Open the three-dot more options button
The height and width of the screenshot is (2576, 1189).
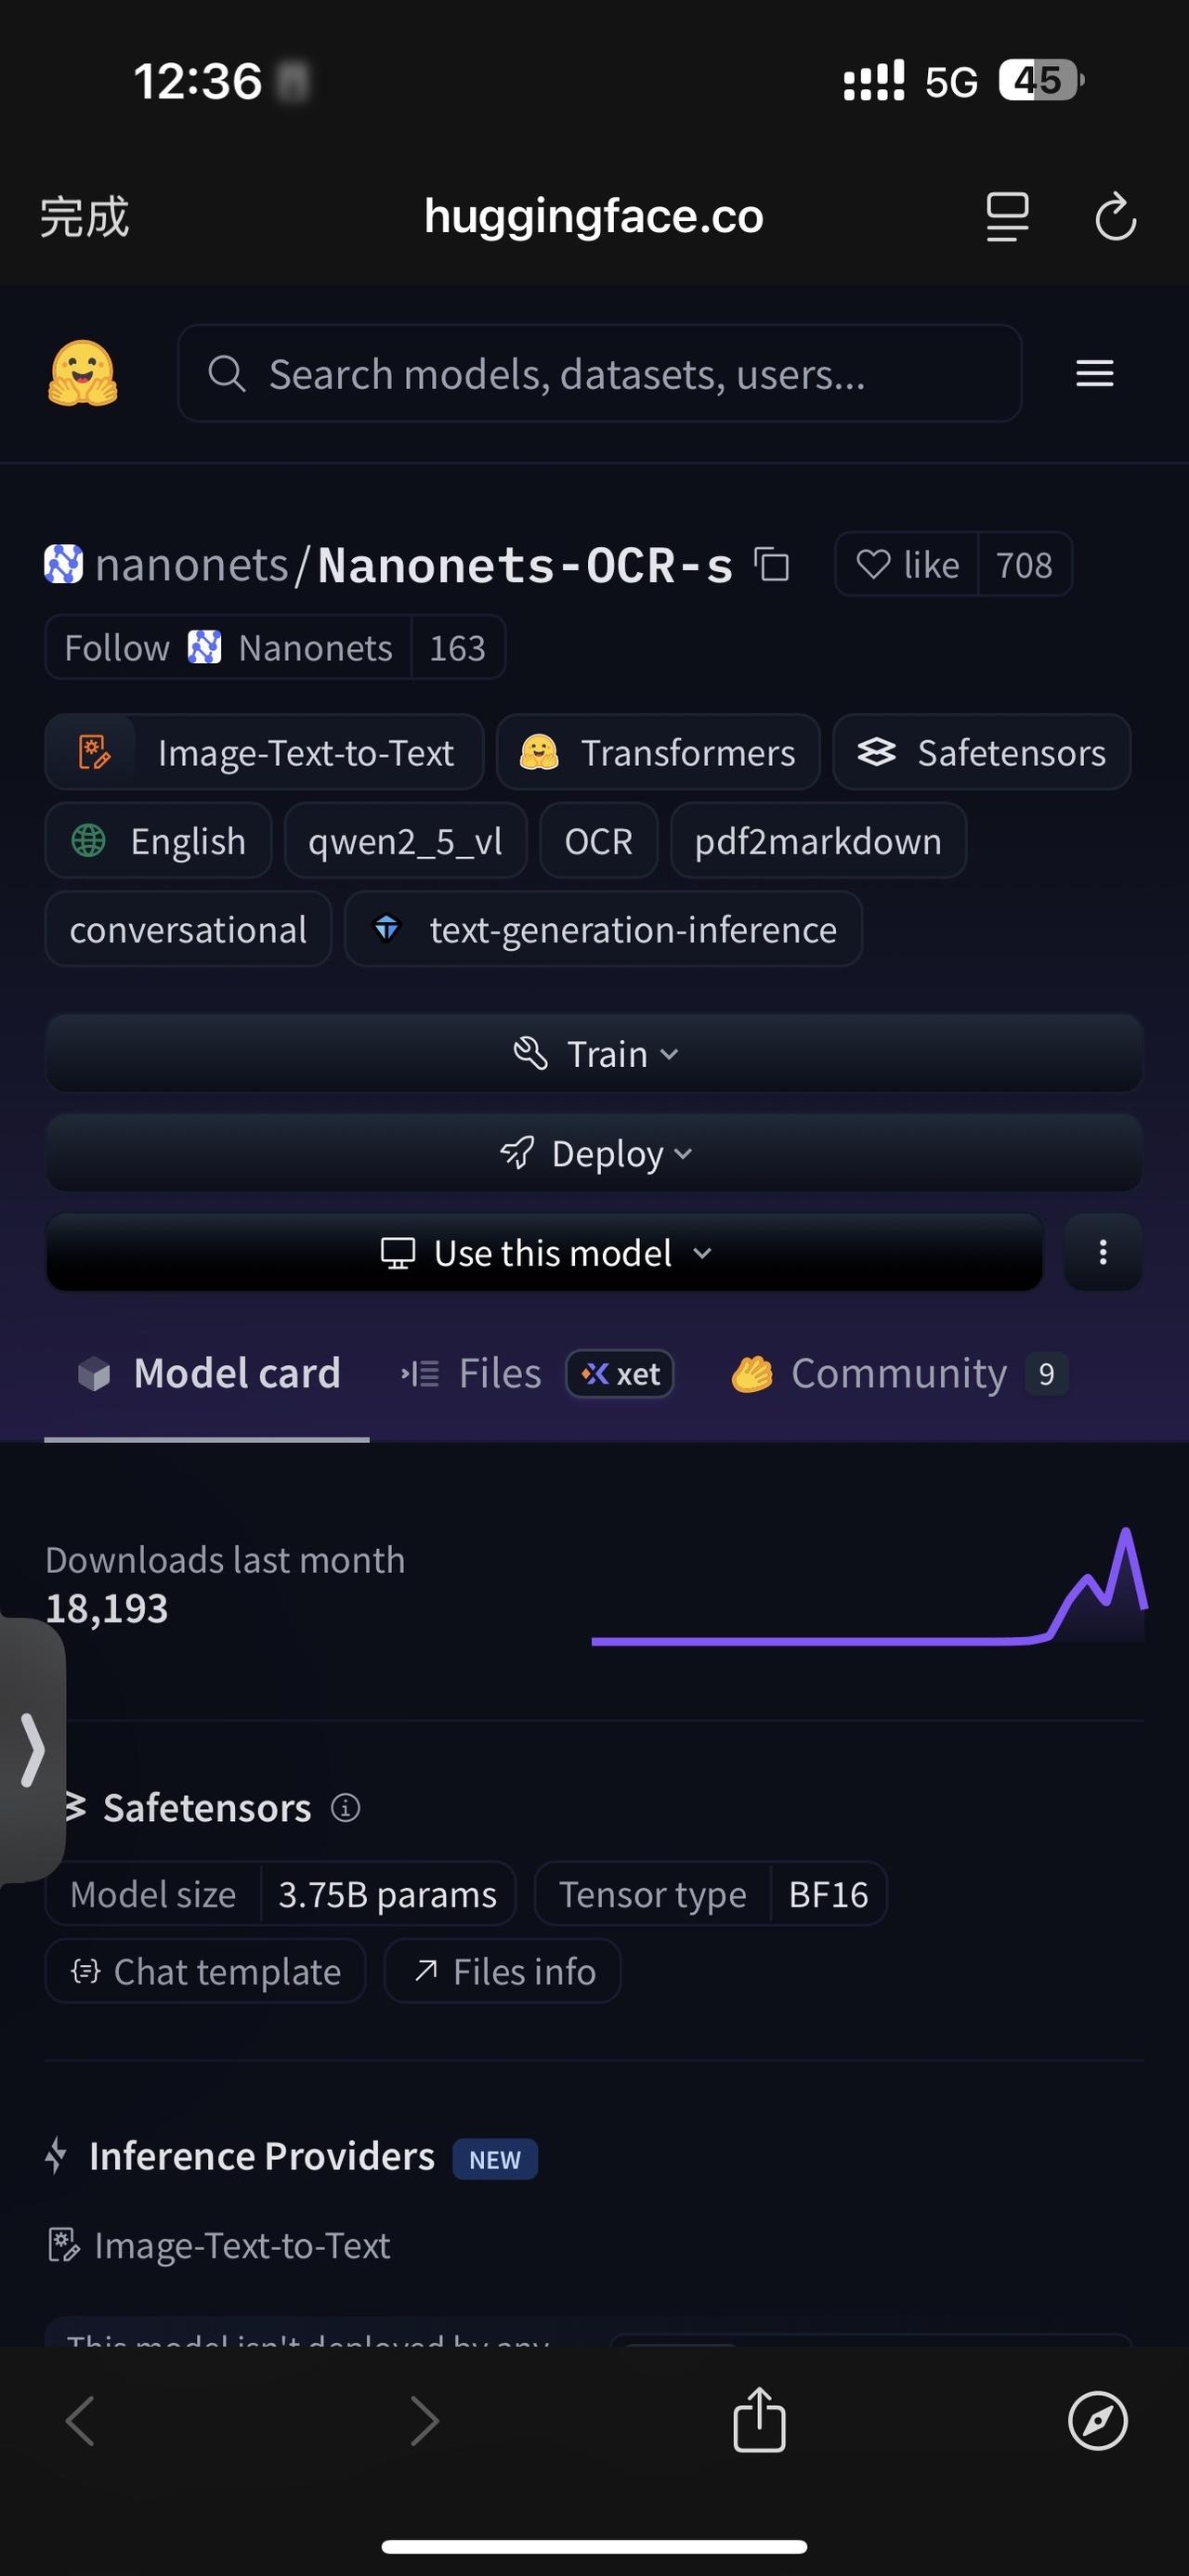pyautogui.click(x=1102, y=1253)
